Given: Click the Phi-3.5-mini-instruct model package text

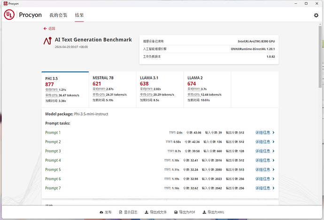Looking at the screenshot, I should click(91, 114).
